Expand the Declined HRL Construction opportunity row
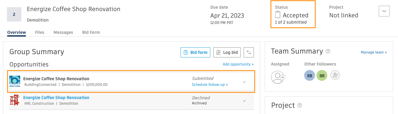398x114 pixels. coord(244,101)
